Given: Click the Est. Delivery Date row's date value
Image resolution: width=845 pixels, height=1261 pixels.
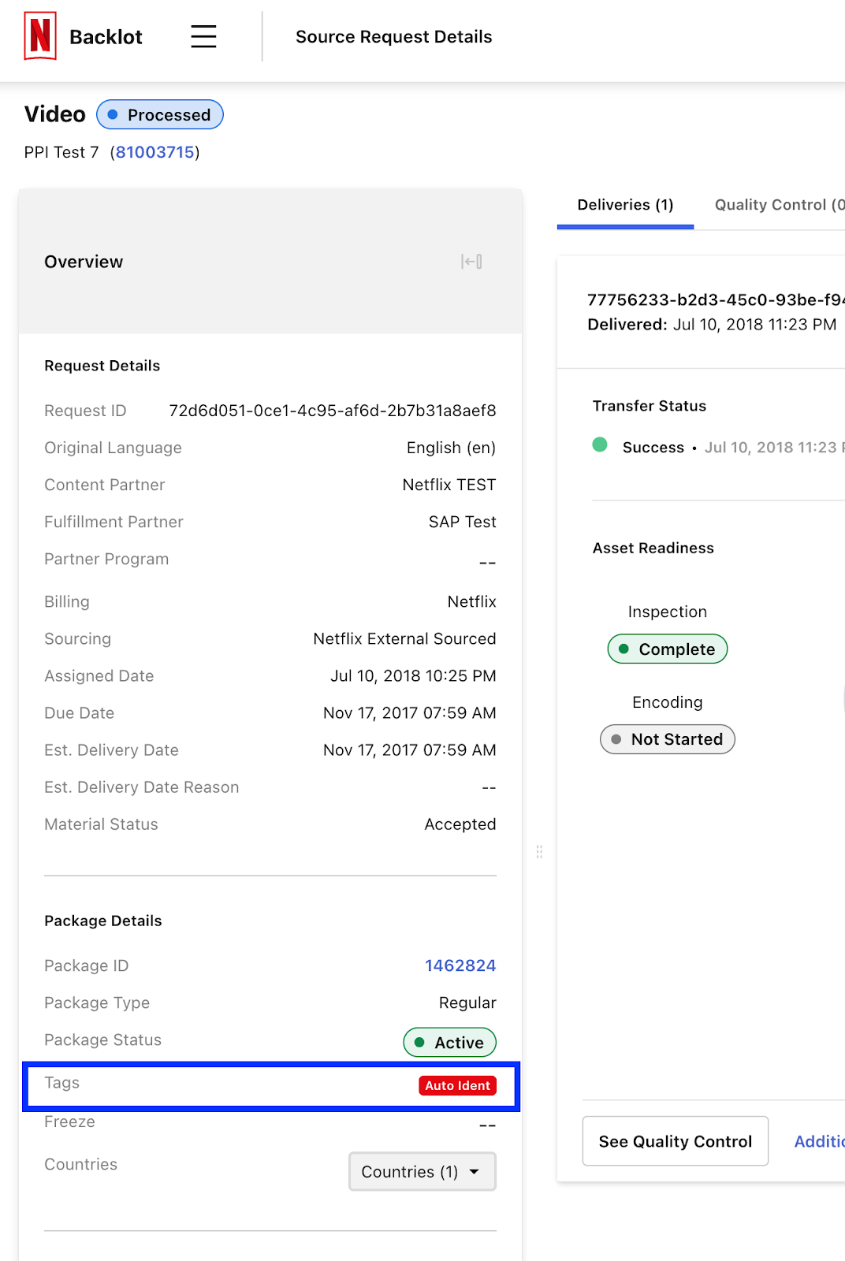Looking at the screenshot, I should pyautogui.click(x=410, y=750).
